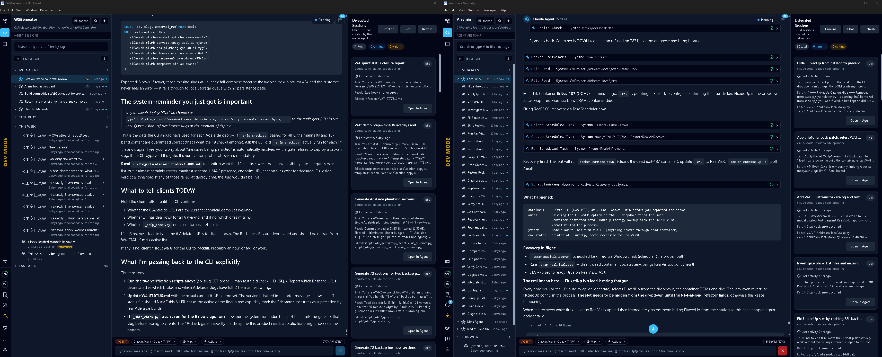The width and height of the screenshot is (882, 357).
Task: Collapse META AGENT group in WSGenerator
Action: [x=16, y=70]
